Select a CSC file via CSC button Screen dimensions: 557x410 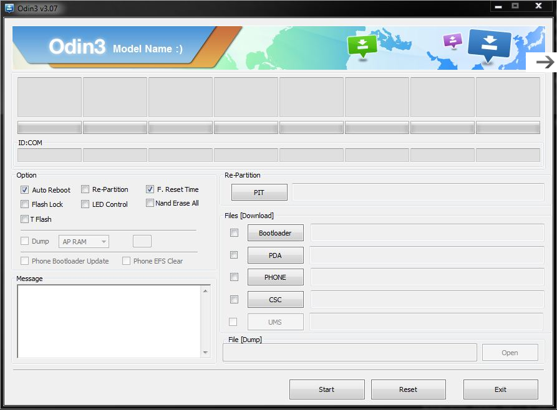pyautogui.click(x=275, y=300)
